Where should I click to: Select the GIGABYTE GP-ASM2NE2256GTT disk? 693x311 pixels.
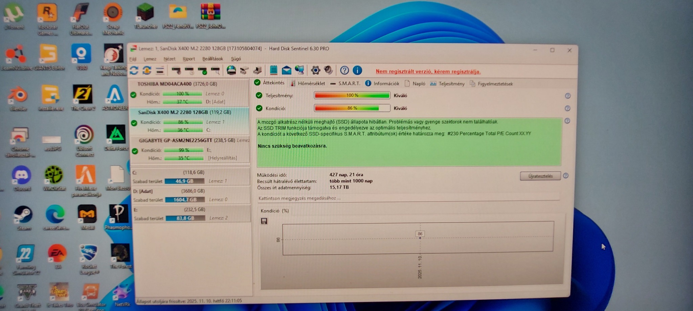191,149
